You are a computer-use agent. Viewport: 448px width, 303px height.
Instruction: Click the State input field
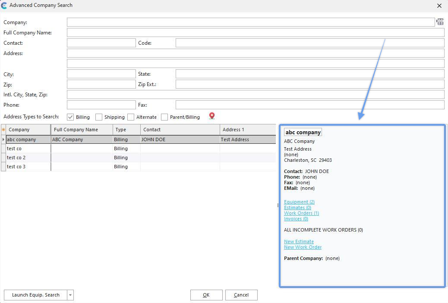click(310, 74)
